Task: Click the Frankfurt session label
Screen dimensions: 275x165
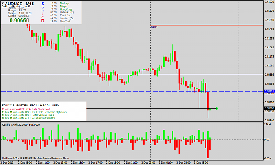Action: coord(65,15)
